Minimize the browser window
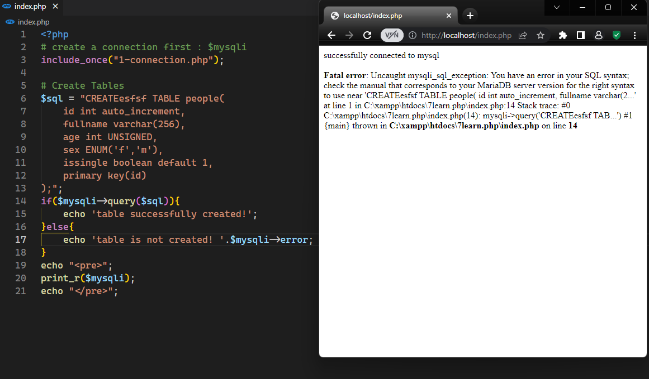This screenshot has height=379, width=649. coord(582,7)
